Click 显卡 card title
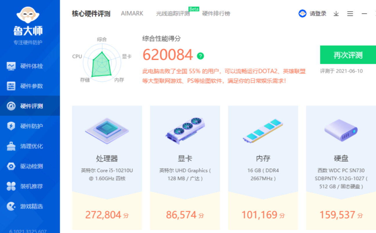 tap(185, 158)
